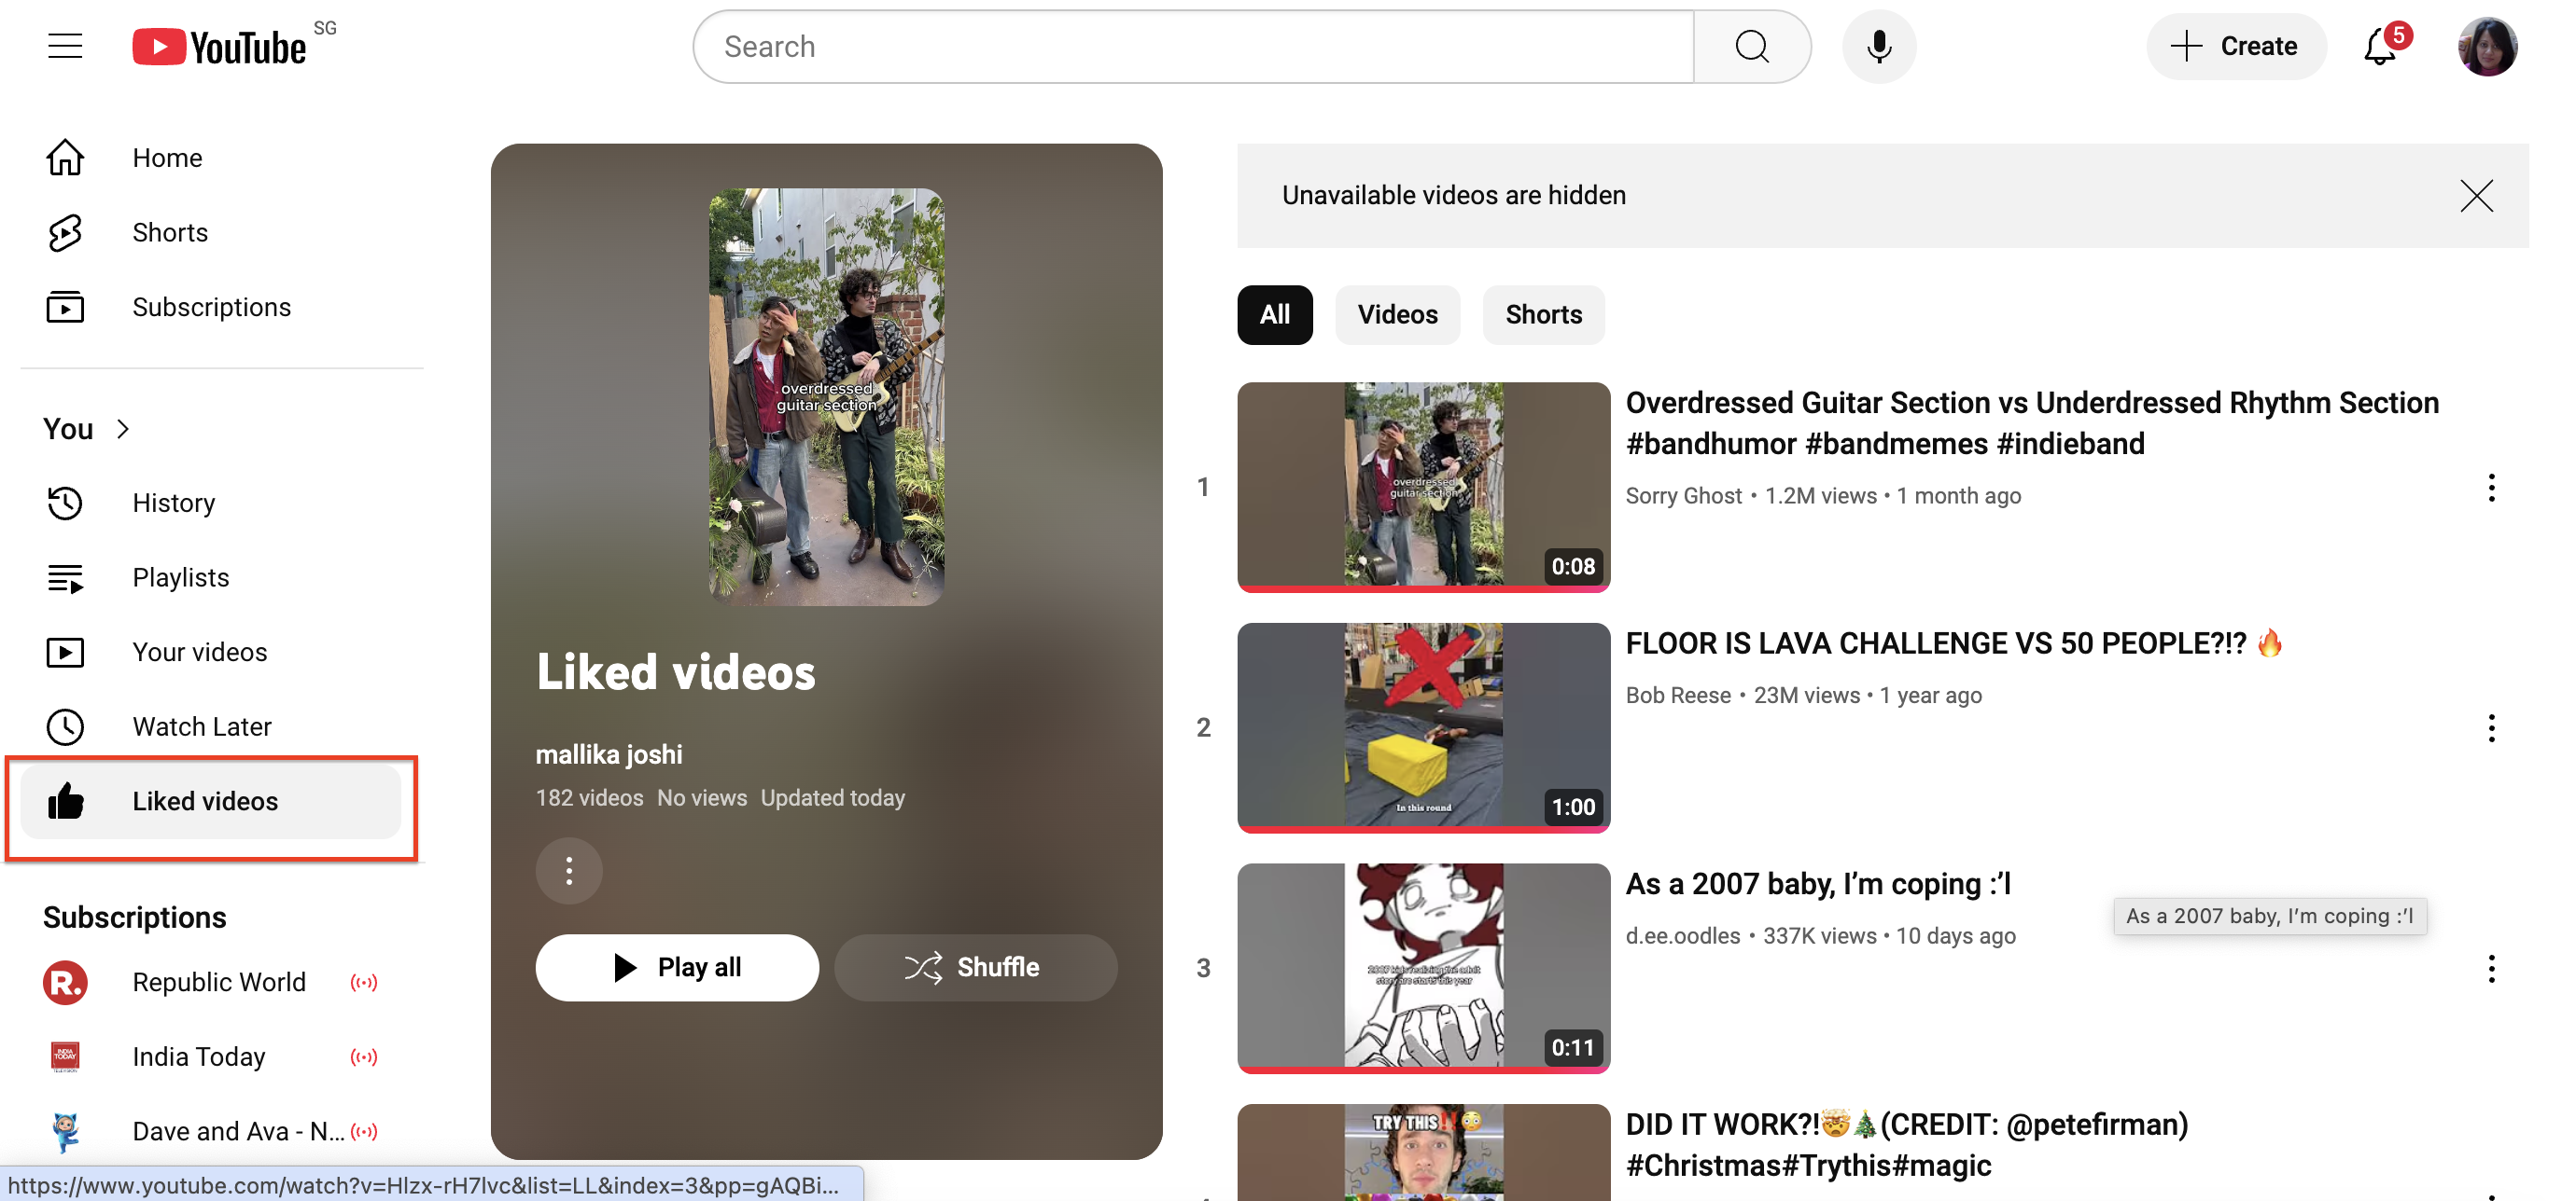Viewport: 2576px width, 1201px height.
Task: Start a voice search with the microphone
Action: point(1879,45)
